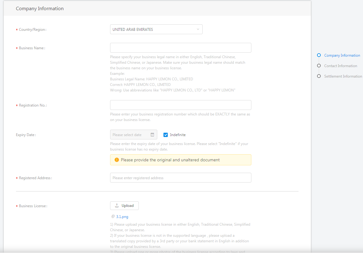Click the upload arrow icon on Upload button
Screen dimensions: 363x254
pos(117,206)
